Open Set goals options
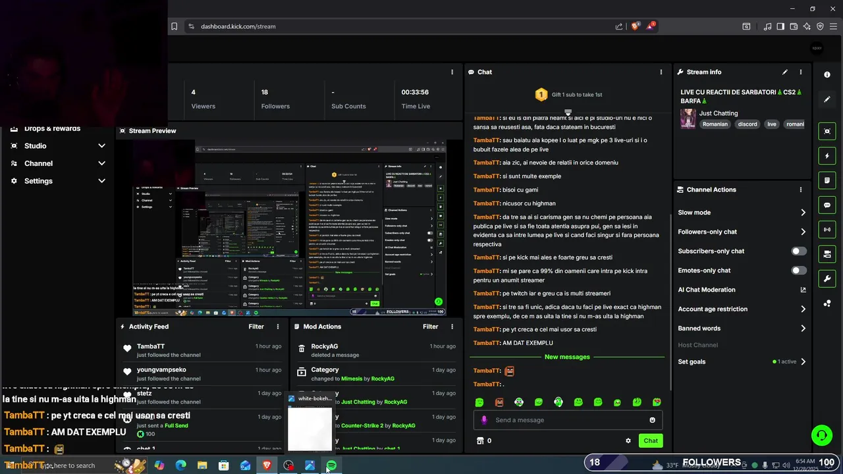This screenshot has height=474, width=843. coord(742,361)
